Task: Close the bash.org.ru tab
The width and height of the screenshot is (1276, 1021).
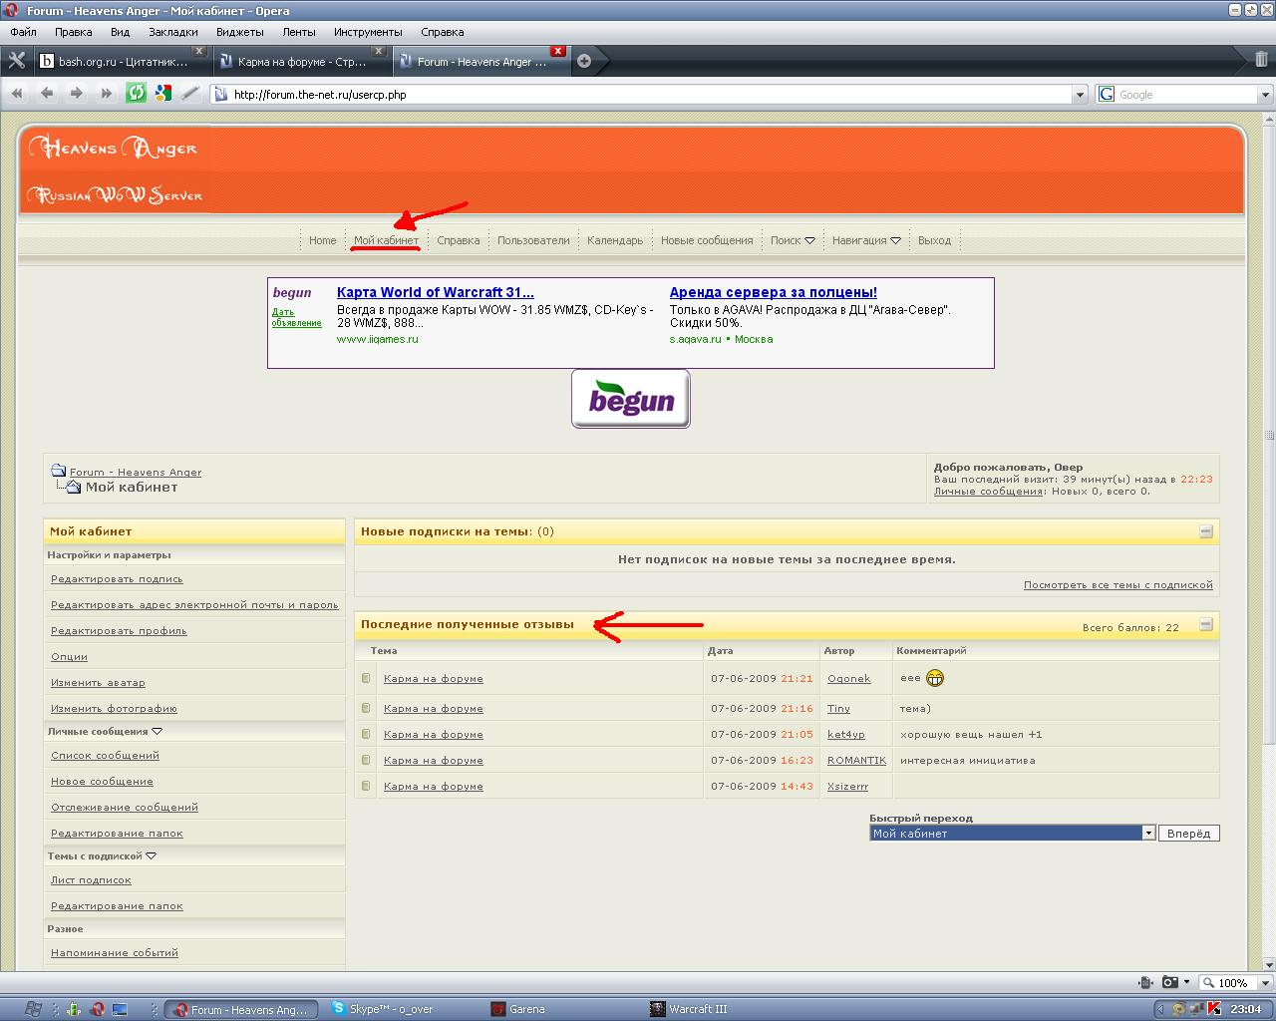Action: click(198, 51)
